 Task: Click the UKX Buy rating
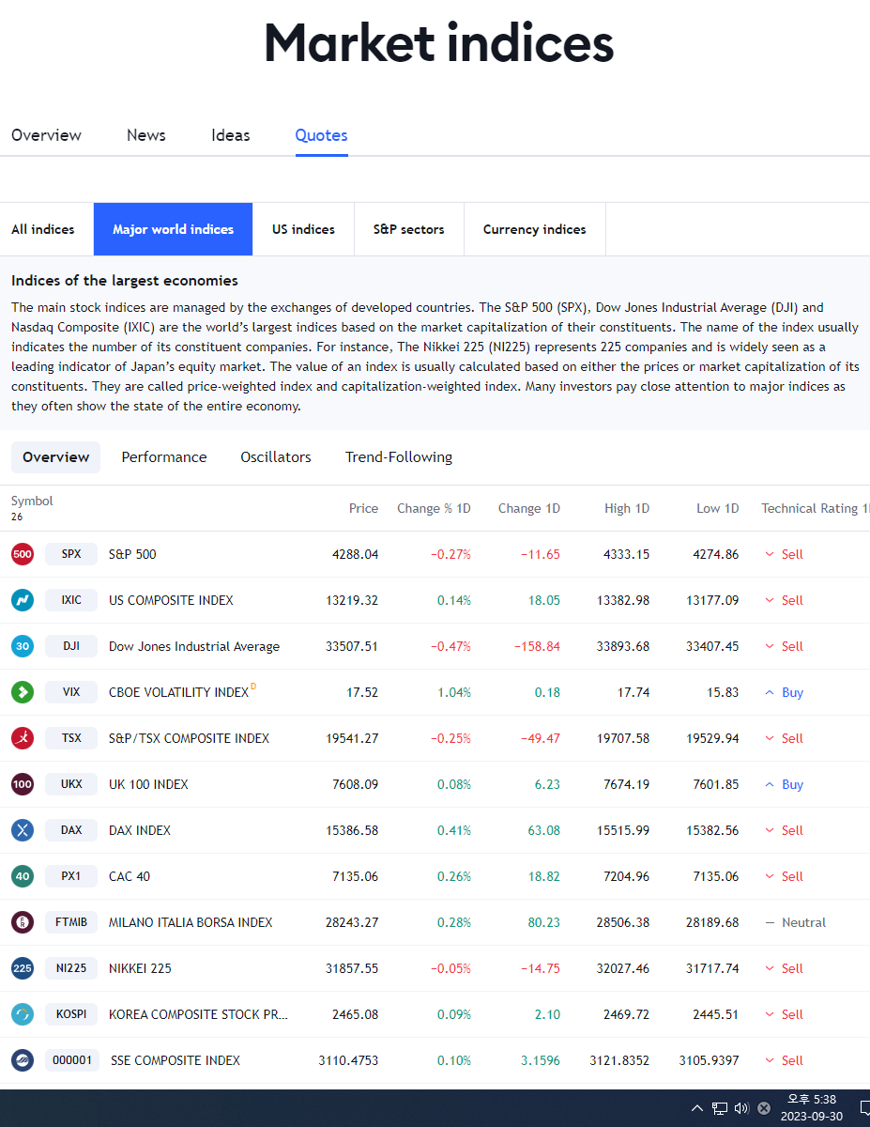(x=785, y=784)
